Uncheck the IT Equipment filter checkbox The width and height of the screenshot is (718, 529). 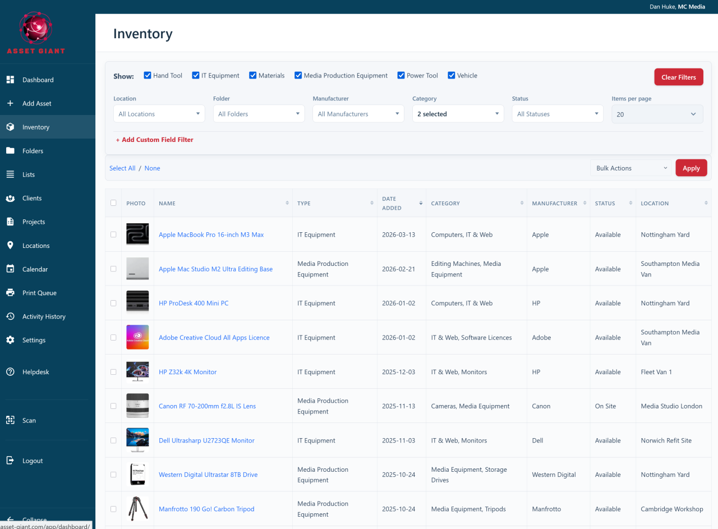(x=196, y=75)
